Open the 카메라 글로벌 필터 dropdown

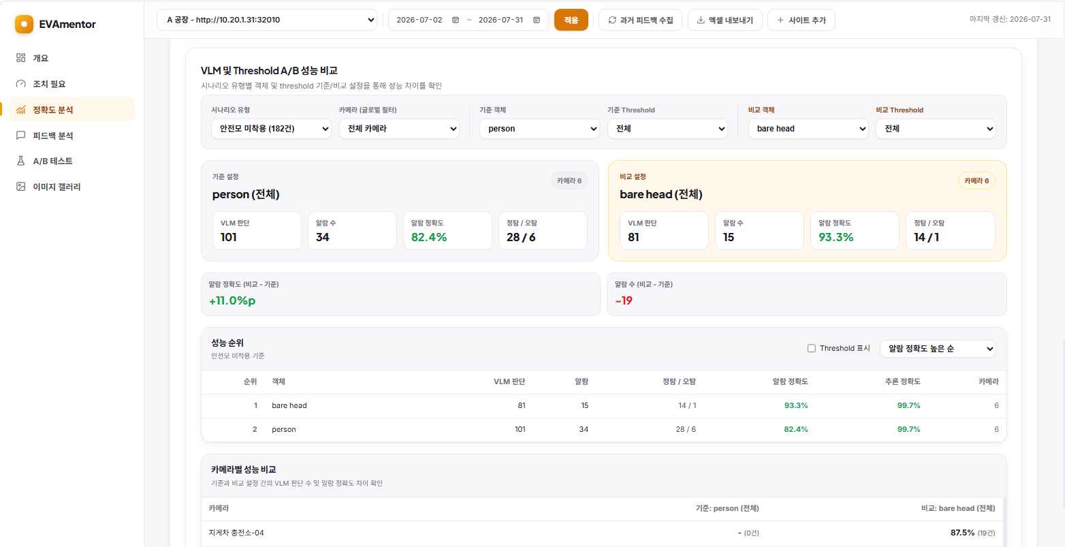399,129
